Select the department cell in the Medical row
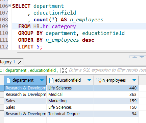The height and width of the screenshot is (123, 146). 25,95
